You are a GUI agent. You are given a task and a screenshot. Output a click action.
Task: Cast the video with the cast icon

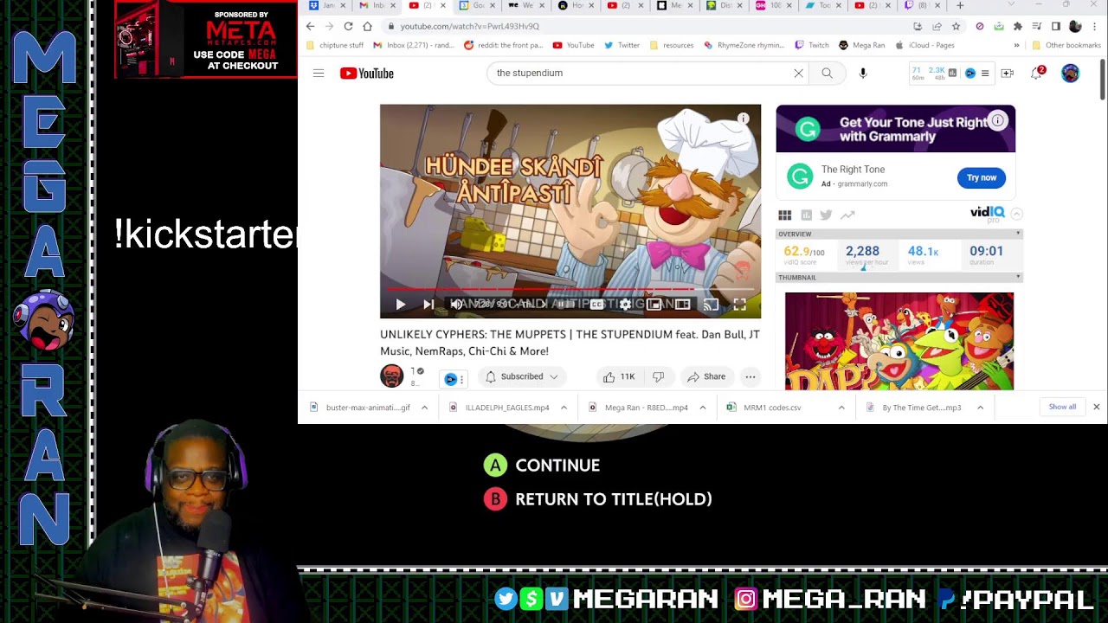pos(711,305)
